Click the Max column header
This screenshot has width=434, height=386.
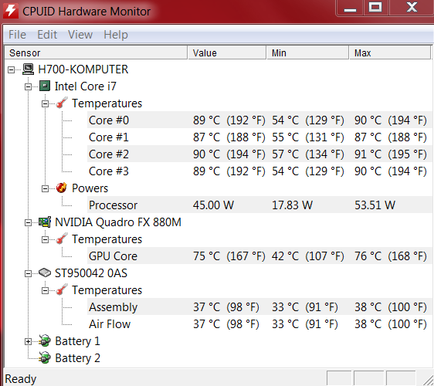390,52
